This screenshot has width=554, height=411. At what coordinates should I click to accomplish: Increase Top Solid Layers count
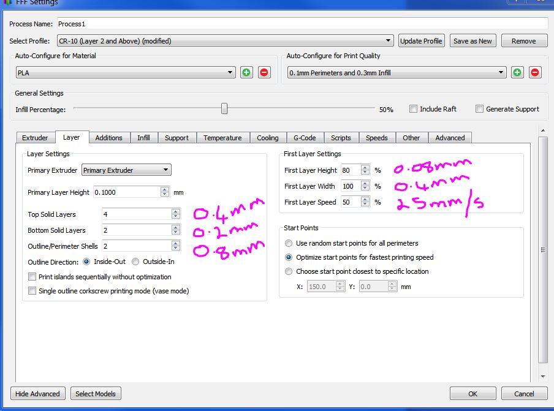pyautogui.click(x=176, y=211)
